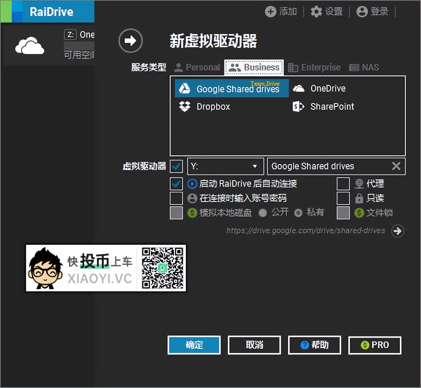
Task: Switch to the NAS service tab
Action: pos(364,67)
